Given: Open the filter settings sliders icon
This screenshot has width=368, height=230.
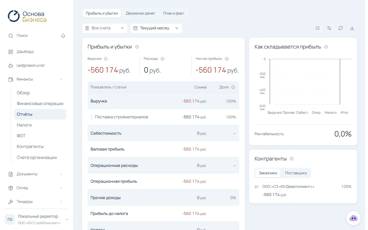Looking at the screenshot, I should [329, 28].
